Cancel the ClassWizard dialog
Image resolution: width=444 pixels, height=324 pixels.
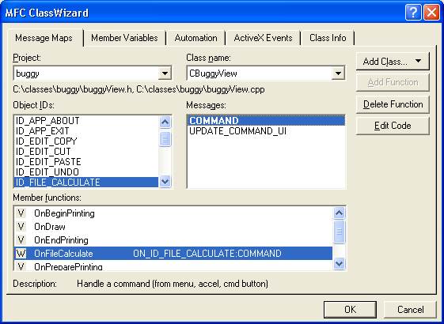[x=410, y=309]
